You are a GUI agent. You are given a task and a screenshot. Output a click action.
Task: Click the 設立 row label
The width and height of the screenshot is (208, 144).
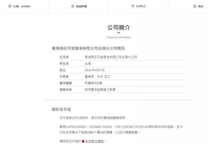click(62, 70)
